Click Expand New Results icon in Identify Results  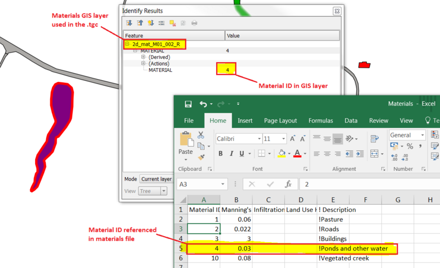151,23
